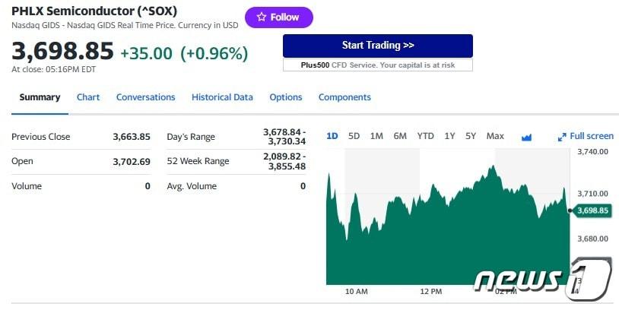Click the Open value 3,702.69
This screenshot has width=619, height=310.
(132, 161)
